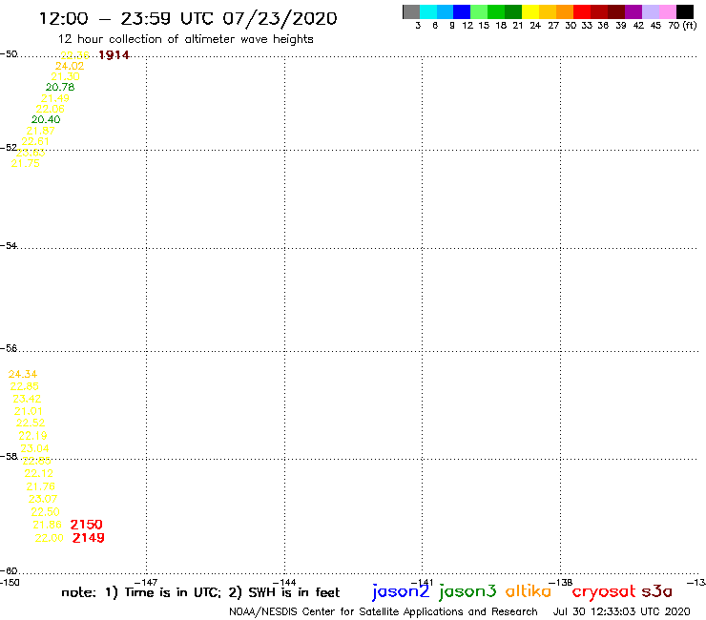Click the green wave height 20.78
Viewport: 706px width, 620px height.
point(60,88)
